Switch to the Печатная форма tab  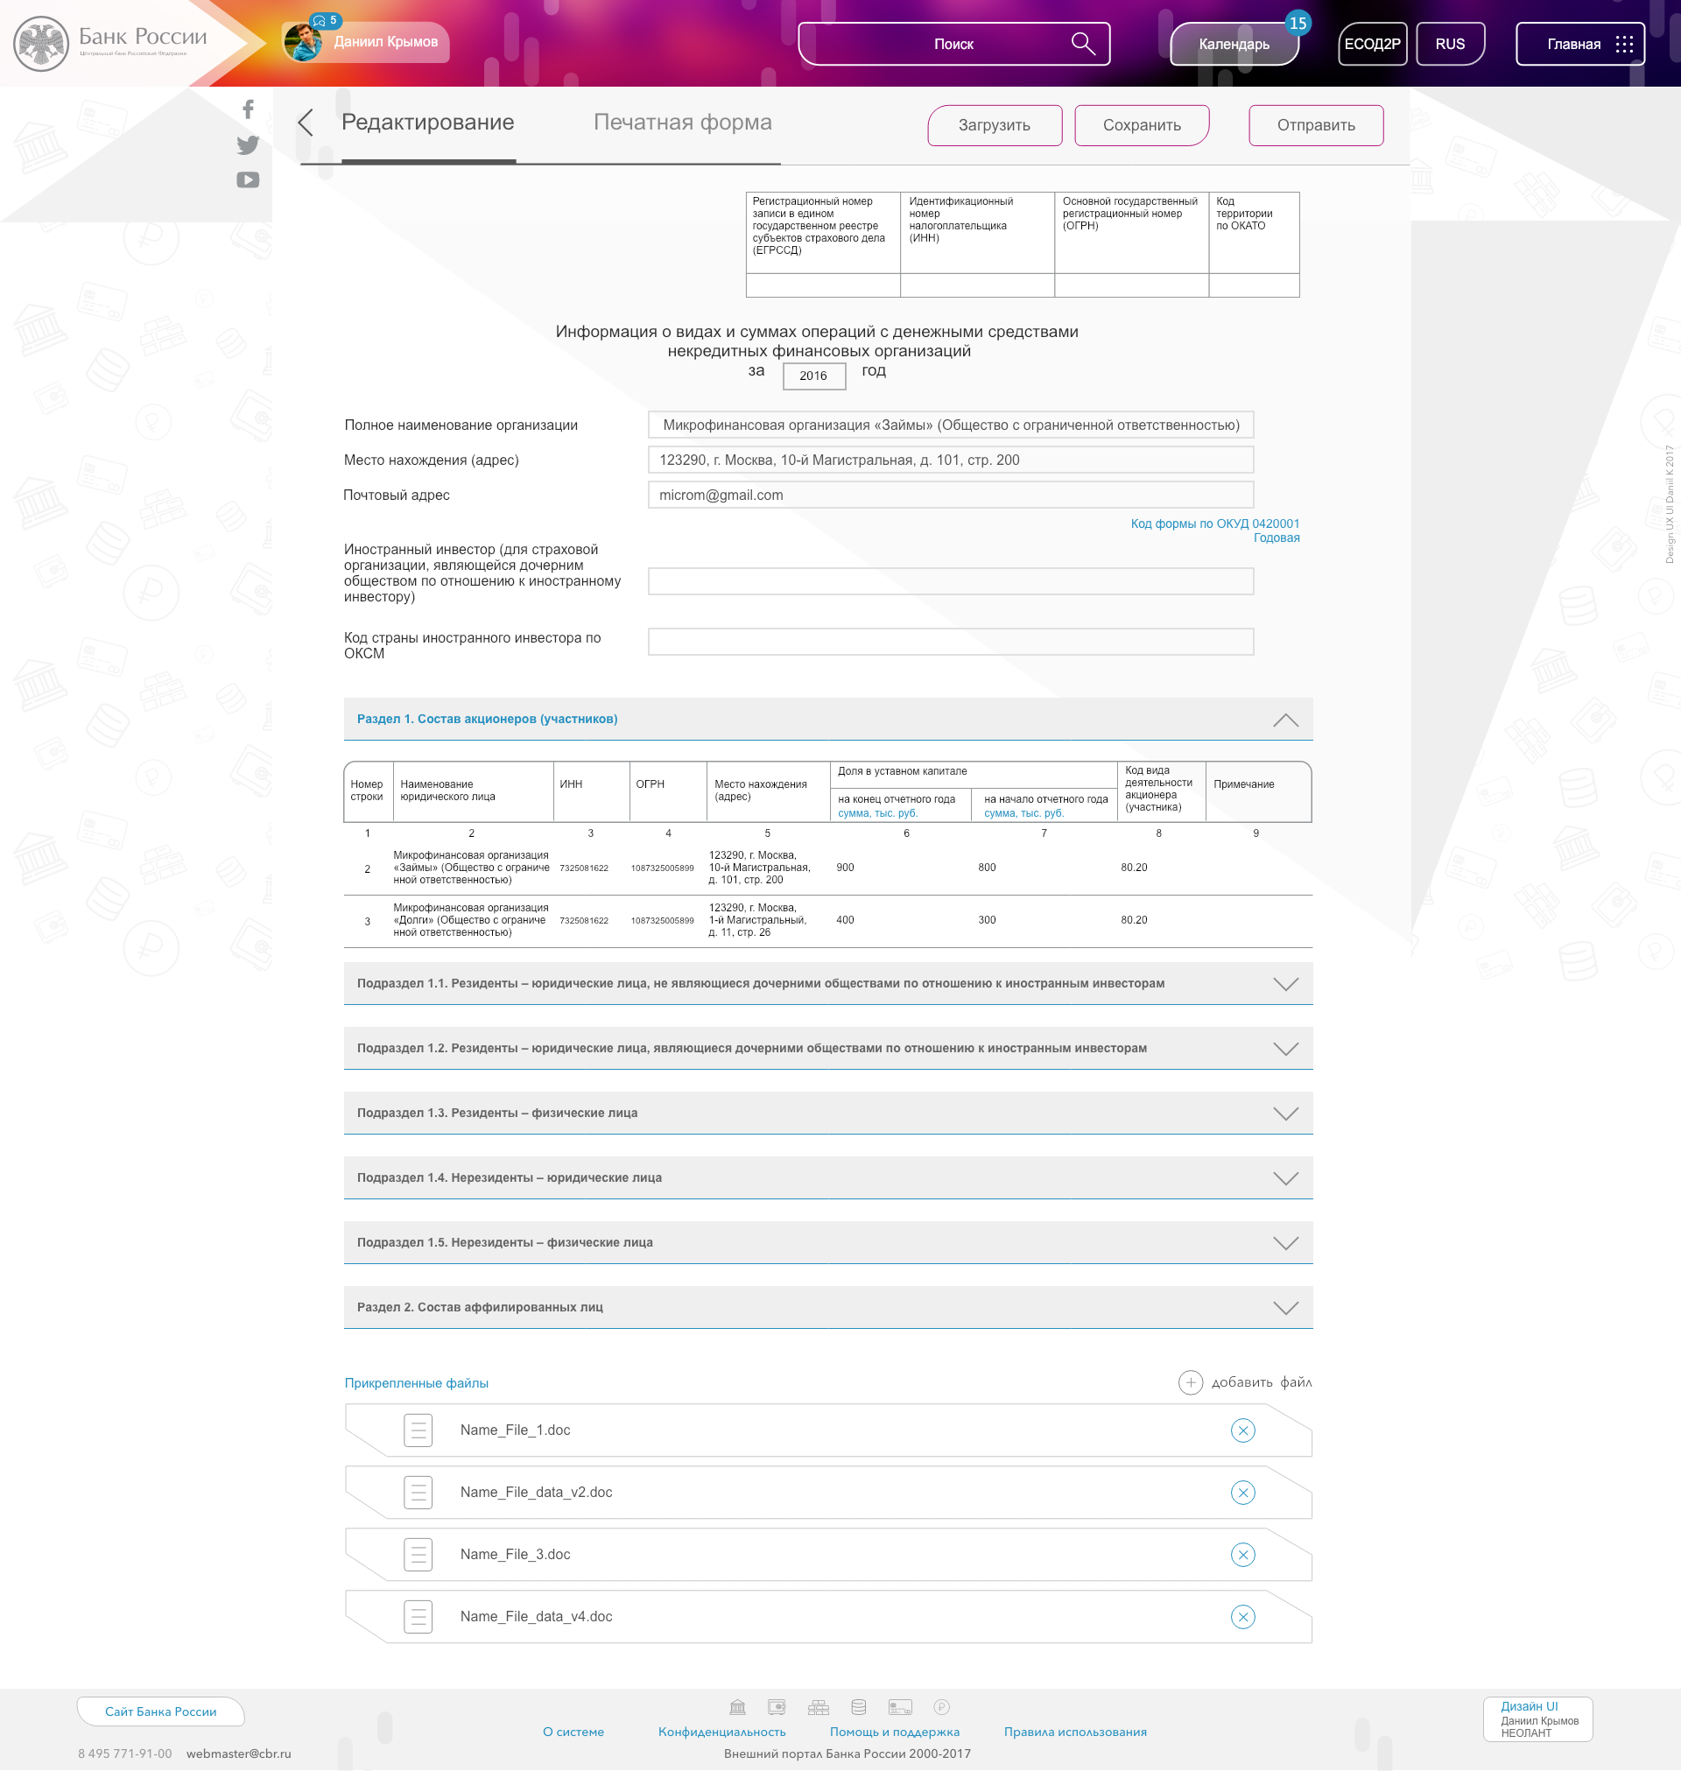coord(682,123)
